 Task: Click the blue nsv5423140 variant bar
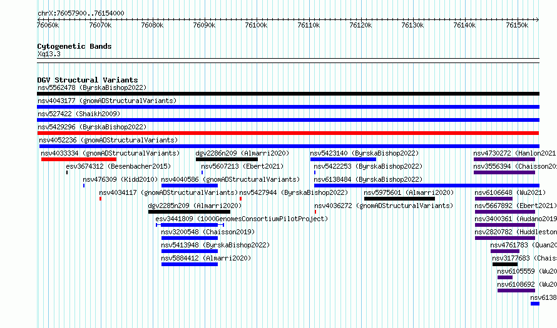point(343,159)
